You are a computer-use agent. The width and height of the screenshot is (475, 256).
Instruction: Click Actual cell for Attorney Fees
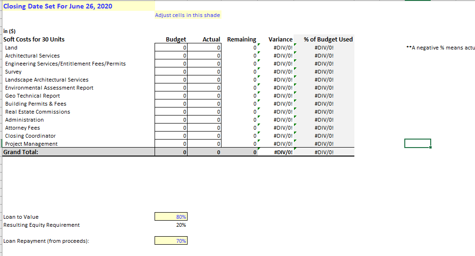coord(204,128)
